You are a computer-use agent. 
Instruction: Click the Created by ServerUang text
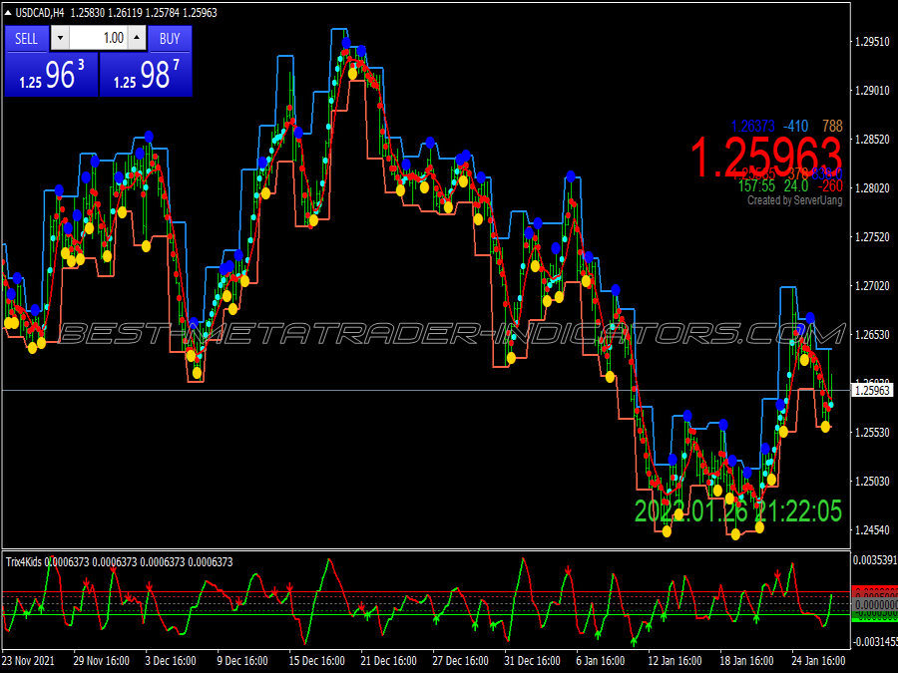pyautogui.click(x=795, y=200)
